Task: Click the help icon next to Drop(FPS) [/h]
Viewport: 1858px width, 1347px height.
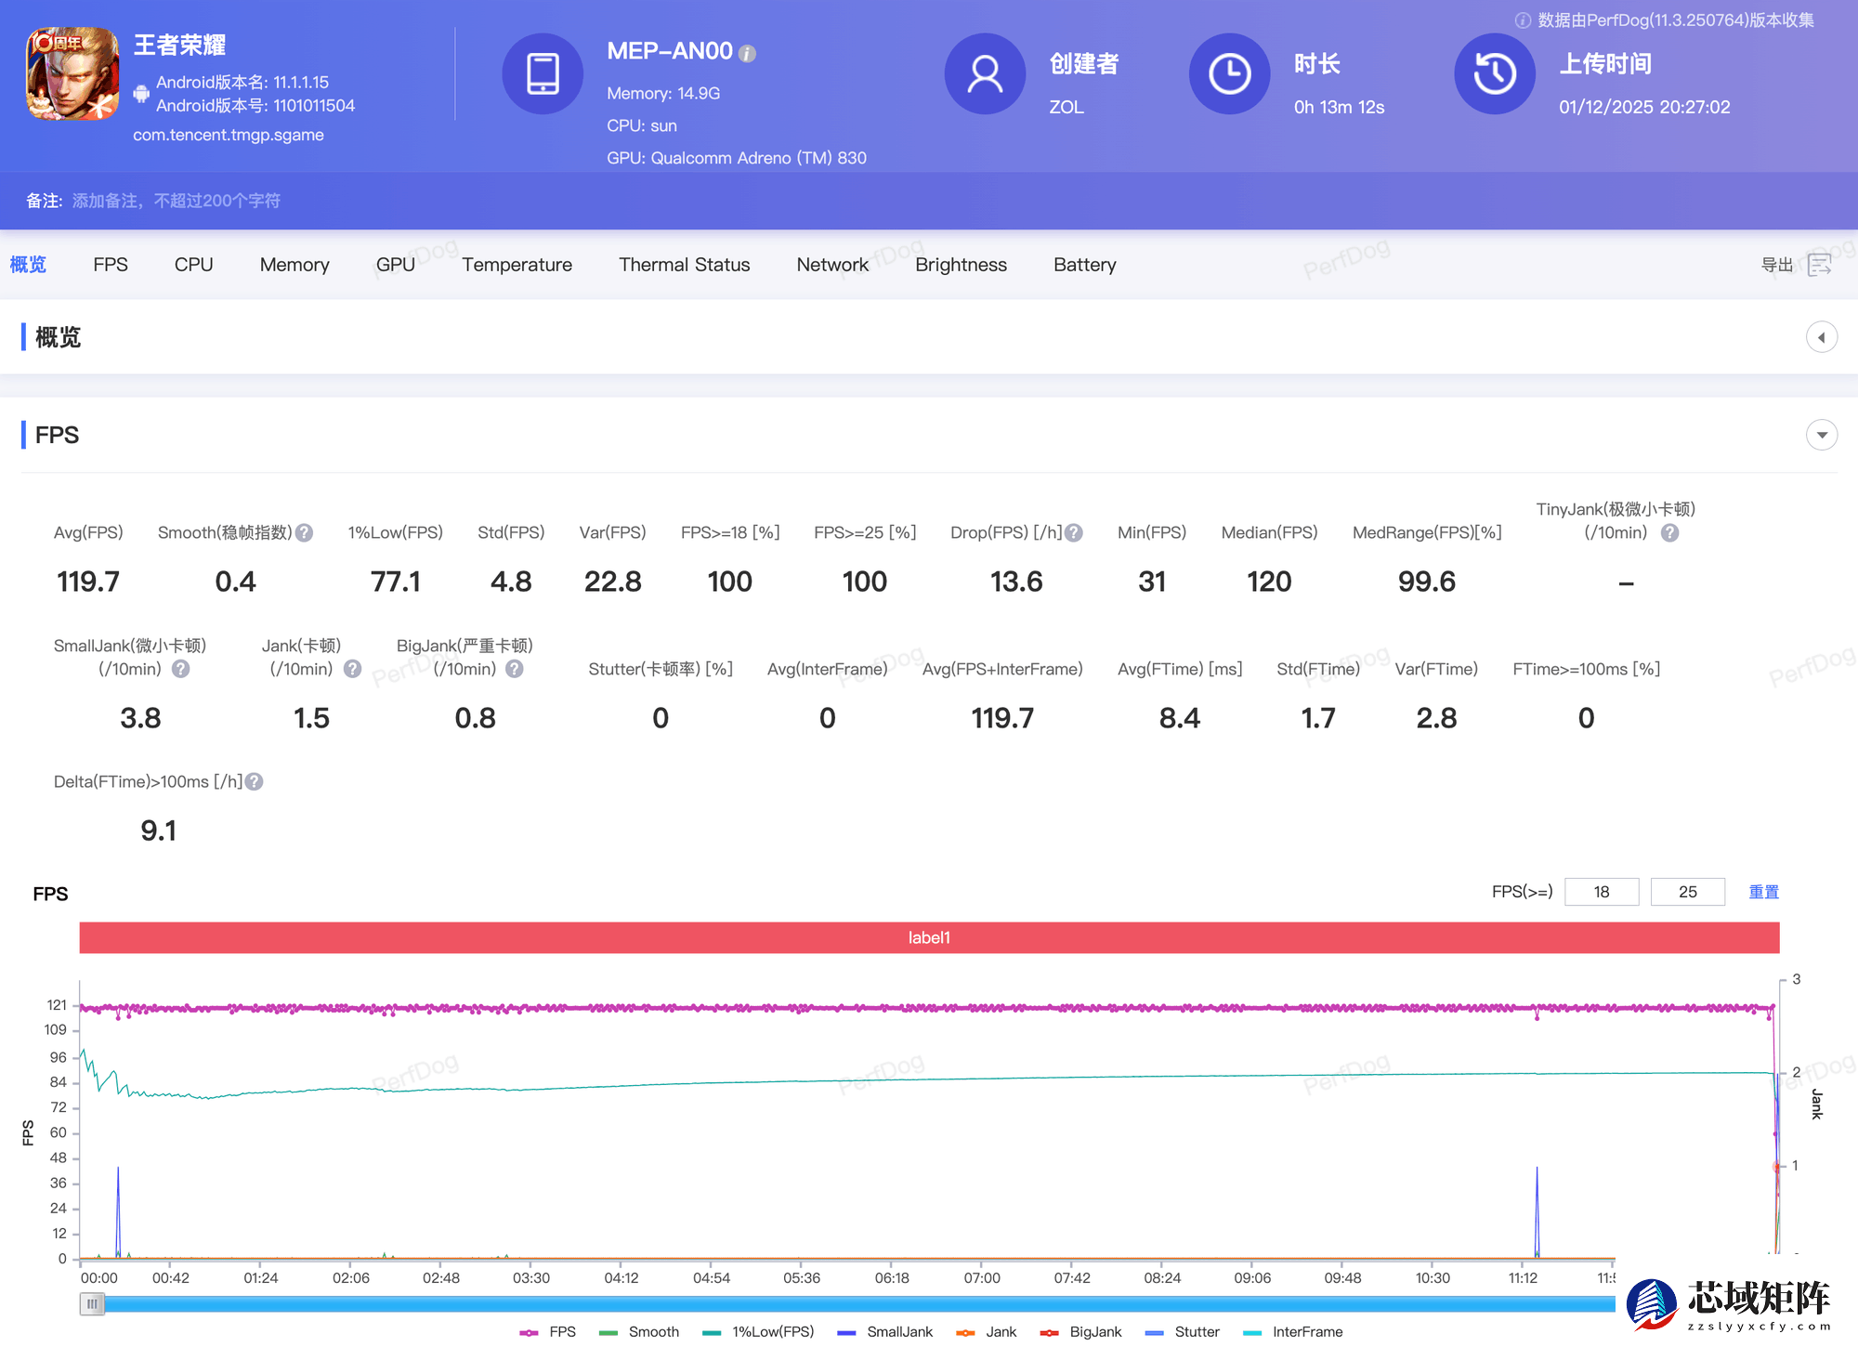Action: coord(1074,533)
